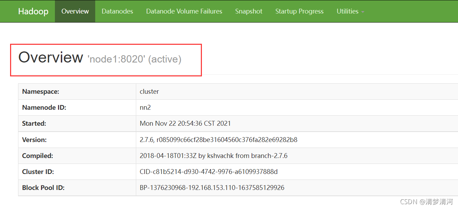Click the Version: label
Screen dimensions: 458x208
coord(34,140)
